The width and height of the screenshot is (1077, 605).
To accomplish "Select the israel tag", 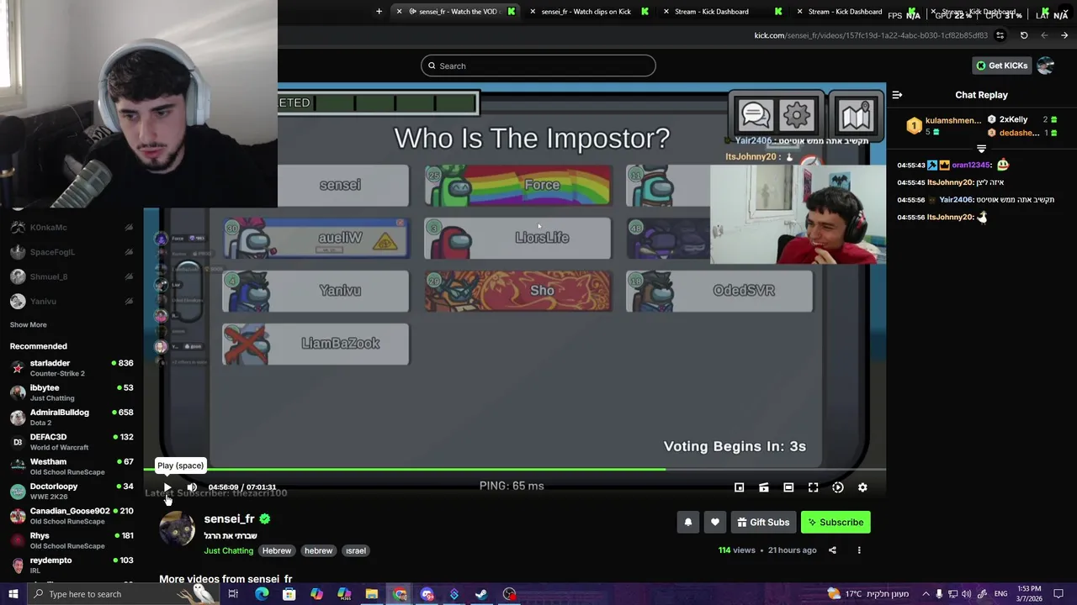I will pyautogui.click(x=356, y=551).
